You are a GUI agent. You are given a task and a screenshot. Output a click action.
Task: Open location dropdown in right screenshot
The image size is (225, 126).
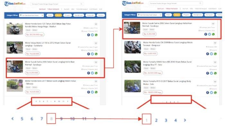click(x=150, y=15)
